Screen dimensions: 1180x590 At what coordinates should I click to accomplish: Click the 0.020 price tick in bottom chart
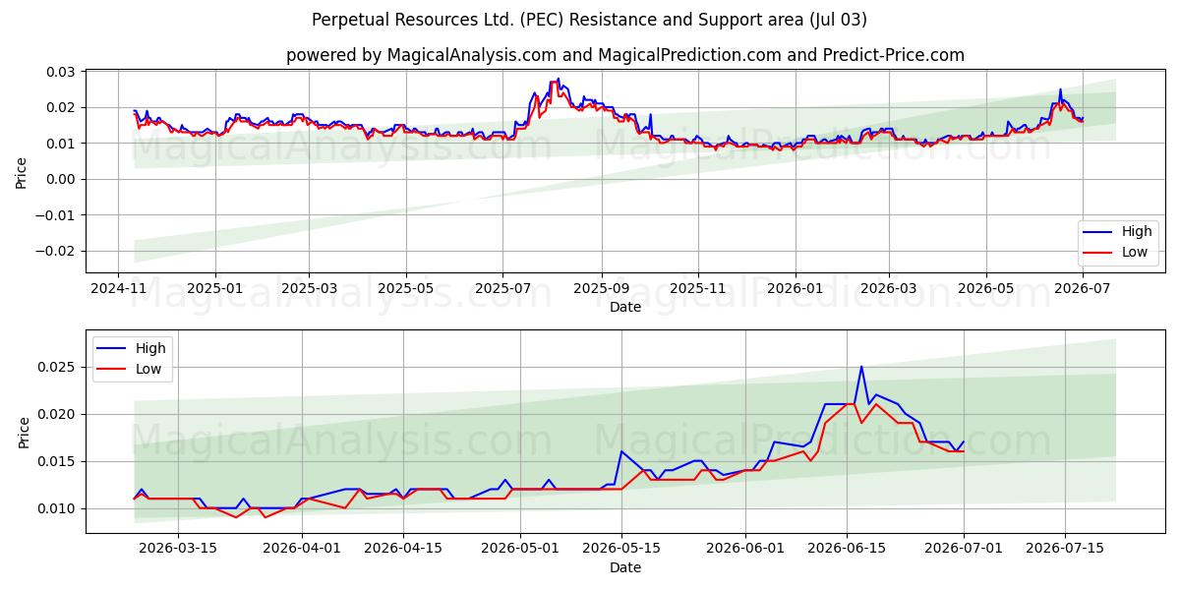coord(58,414)
